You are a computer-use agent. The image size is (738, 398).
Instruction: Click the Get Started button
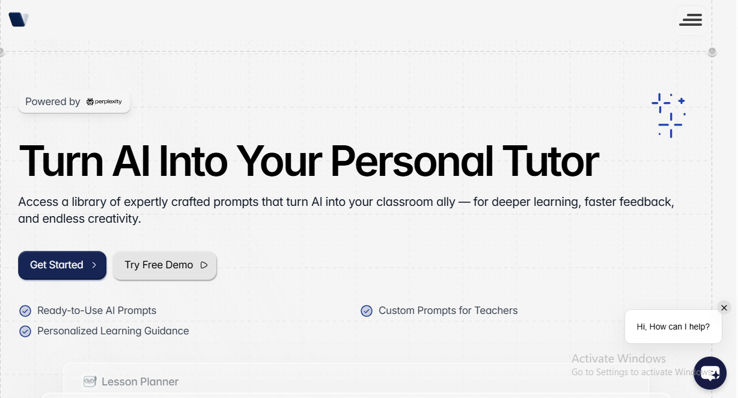pos(63,265)
